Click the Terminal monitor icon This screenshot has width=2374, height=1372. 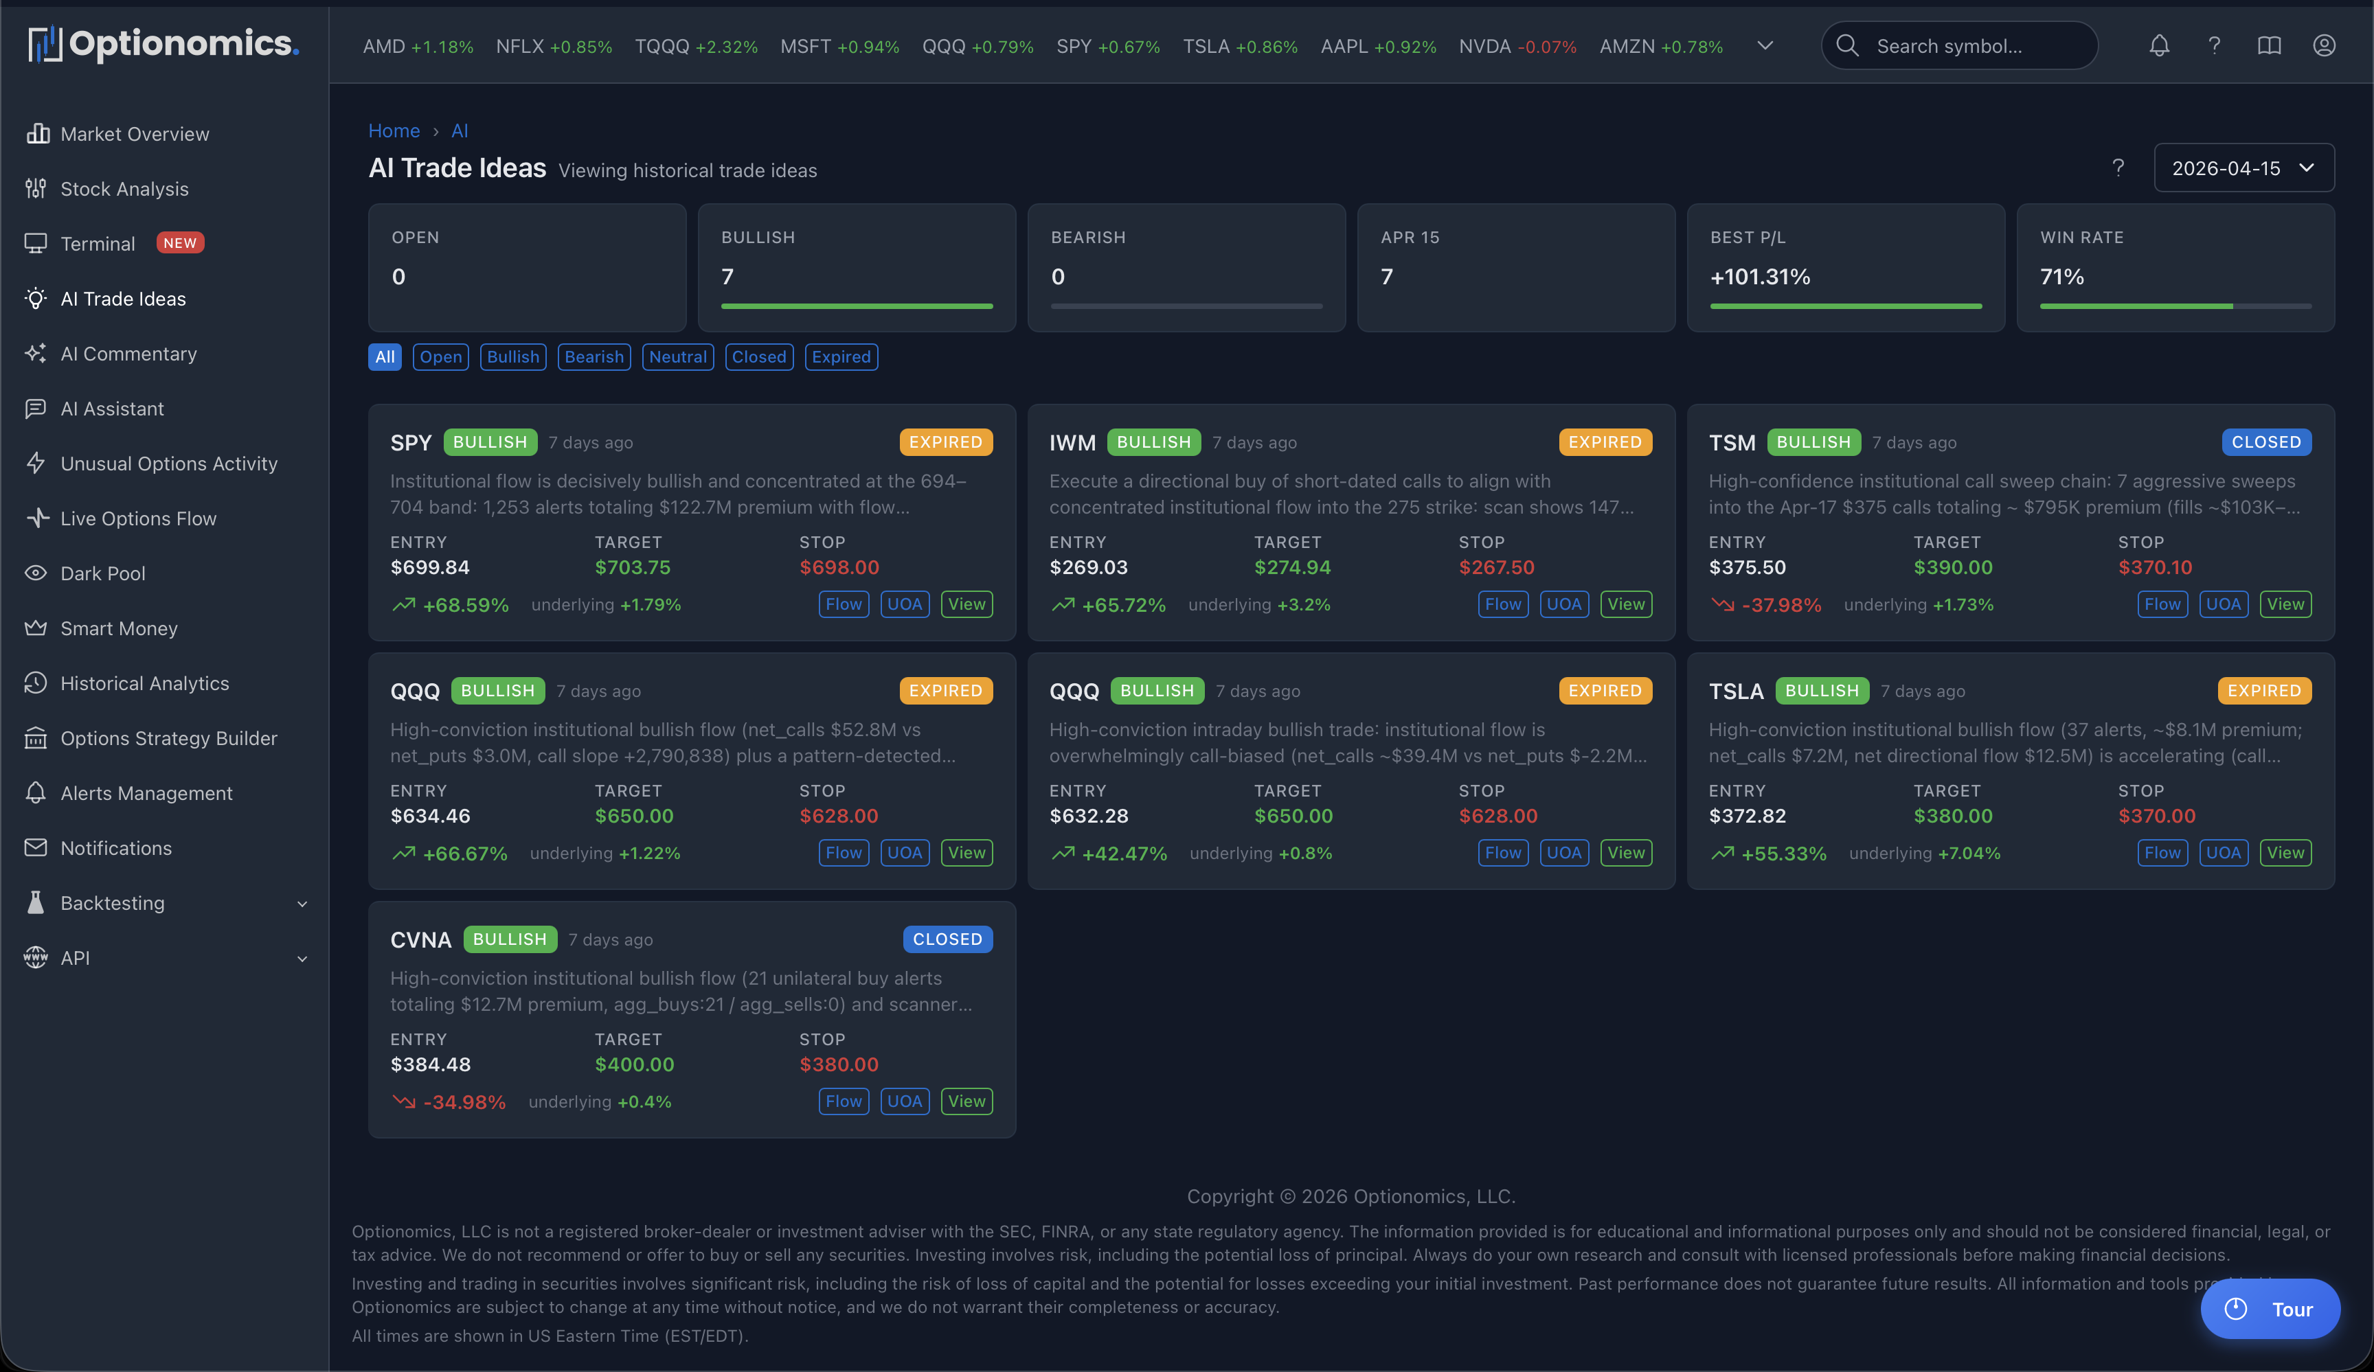[36, 243]
